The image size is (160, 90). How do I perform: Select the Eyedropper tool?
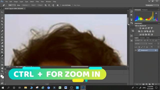2,27
